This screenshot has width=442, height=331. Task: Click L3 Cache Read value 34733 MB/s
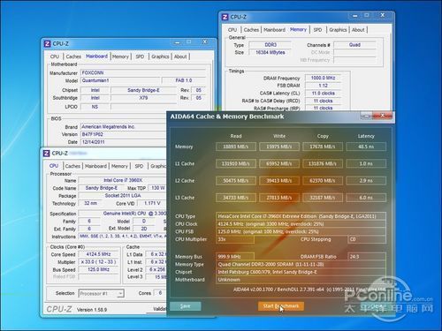pyautogui.click(x=236, y=198)
